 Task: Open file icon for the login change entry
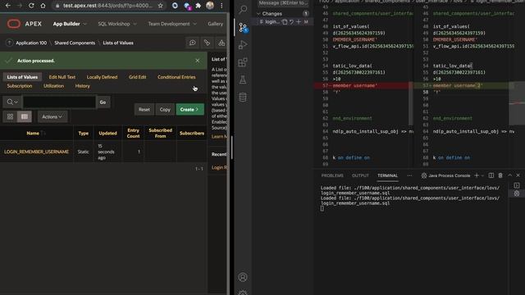coord(285,22)
